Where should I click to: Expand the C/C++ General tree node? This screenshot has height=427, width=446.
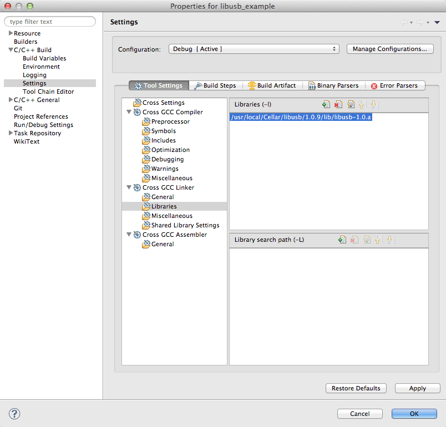[x=11, y=99]
